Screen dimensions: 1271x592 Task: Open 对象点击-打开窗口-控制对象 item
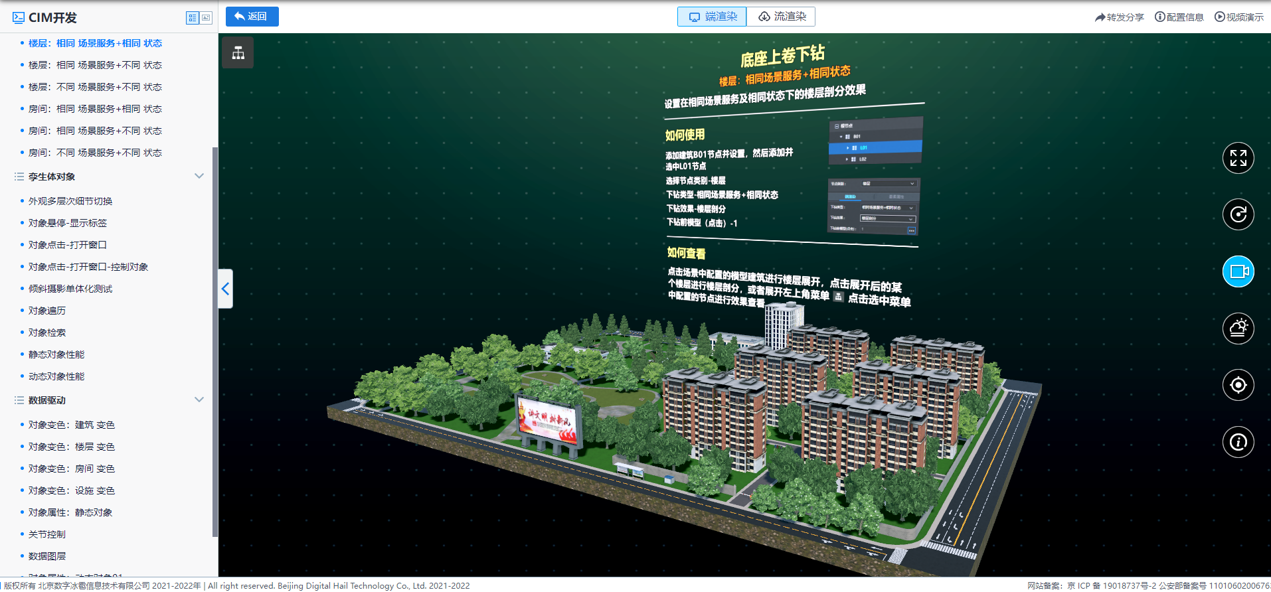[88, 267]
